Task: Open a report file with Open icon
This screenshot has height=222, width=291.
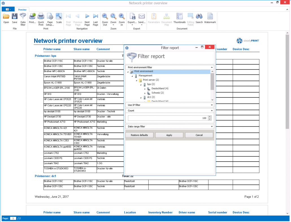Action: [6, 18]
